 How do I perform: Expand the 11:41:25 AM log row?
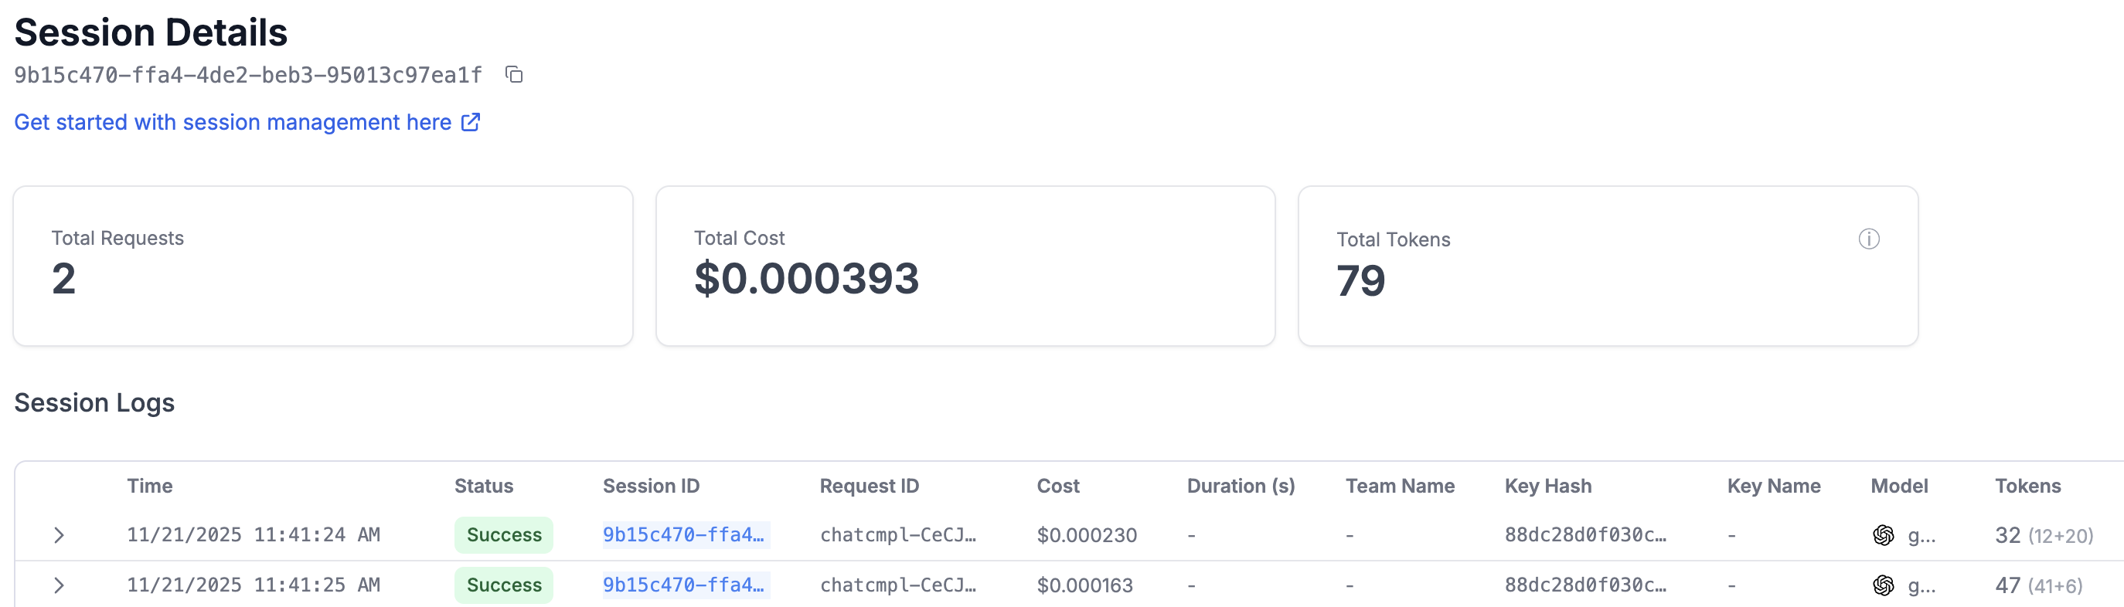coord(59,585)
